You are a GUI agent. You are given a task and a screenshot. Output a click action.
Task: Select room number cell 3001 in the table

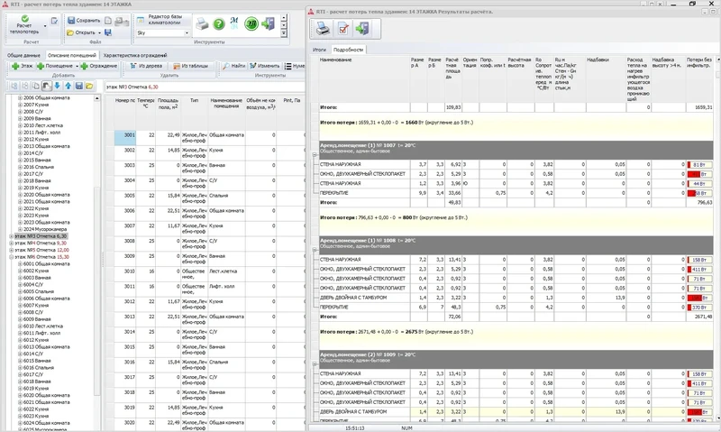[129, 134]
